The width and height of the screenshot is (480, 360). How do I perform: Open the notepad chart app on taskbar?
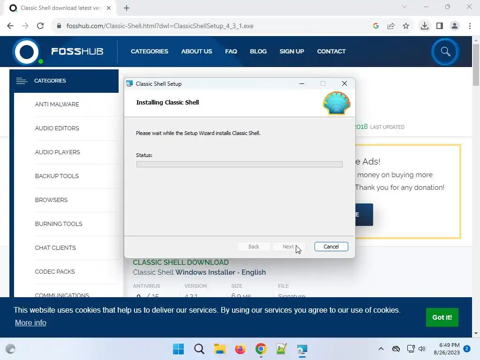(x=281, y=349)
